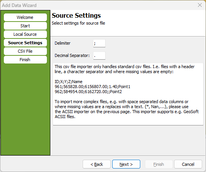Image resolution: width=206 pixels, height=172 pixels.
Task: Click the Delimiter label
Action: 63,43
